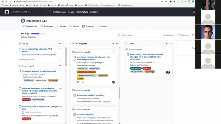Open 'feat: ignore mount dir check' pull request
The width and height of the screenshot is (221, 124).
point(93,58)
